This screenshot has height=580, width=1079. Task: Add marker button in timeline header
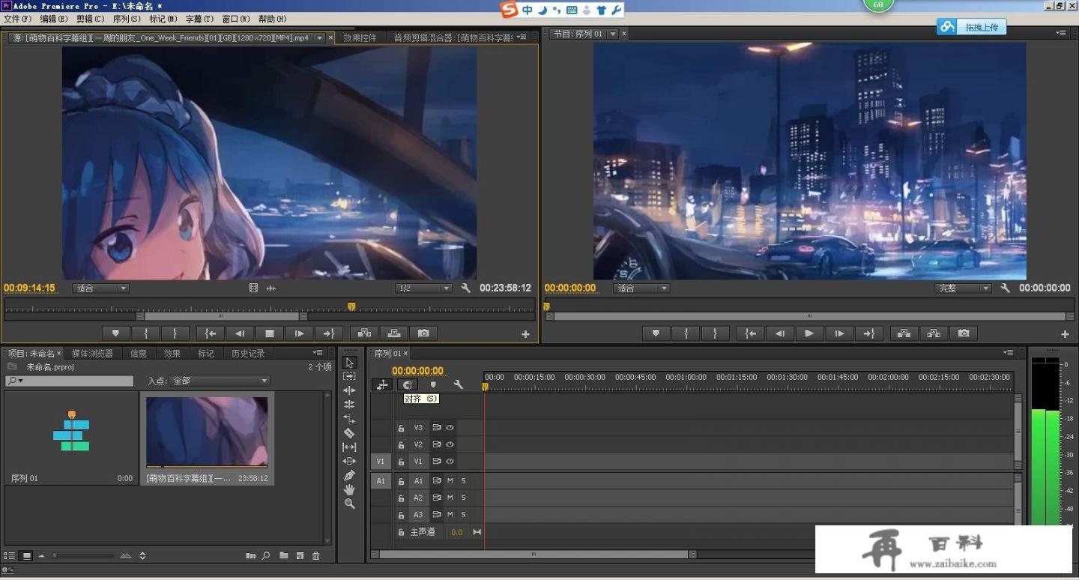(x=432, y=385)
